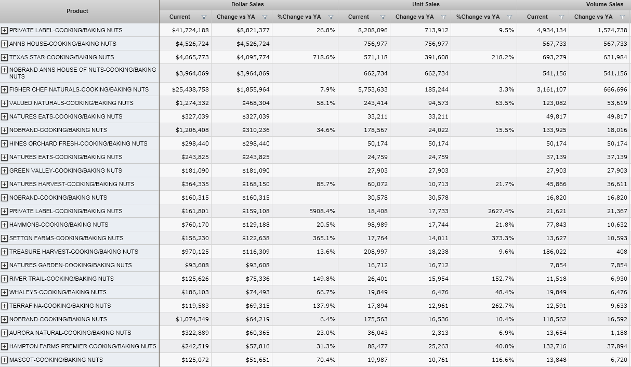This screenshot has height=367, width=631.
Task: Open filter for Dollar Sales Change vs YA
Action: (265, 17)
